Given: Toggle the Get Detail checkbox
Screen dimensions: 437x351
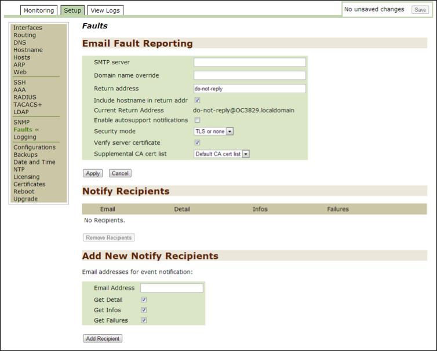Looking at the screenshot, I should tap(144, 299).
